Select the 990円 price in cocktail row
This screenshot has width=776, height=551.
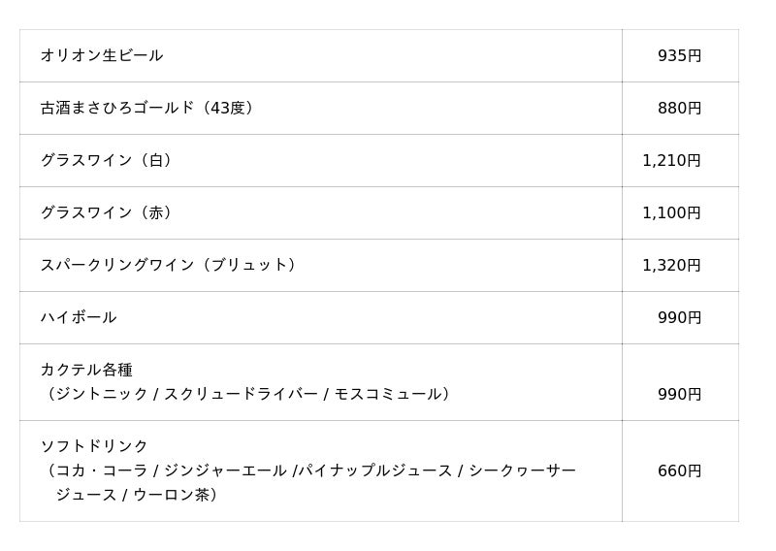pyautogui.click(x=679, y=395)
